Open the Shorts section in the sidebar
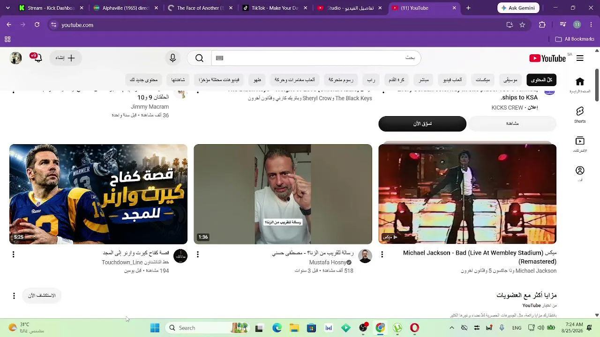This screenshot has height=337, width=600. click(580, 115)
